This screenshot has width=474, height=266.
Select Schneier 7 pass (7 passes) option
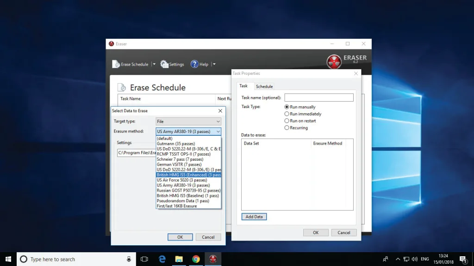[x=189, y=159]
